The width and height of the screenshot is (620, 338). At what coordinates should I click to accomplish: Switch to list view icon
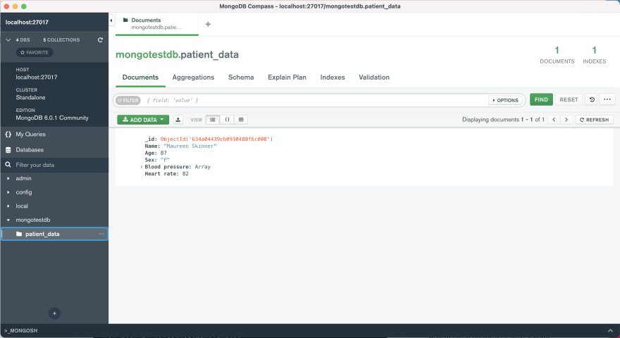tap(213, 120)
